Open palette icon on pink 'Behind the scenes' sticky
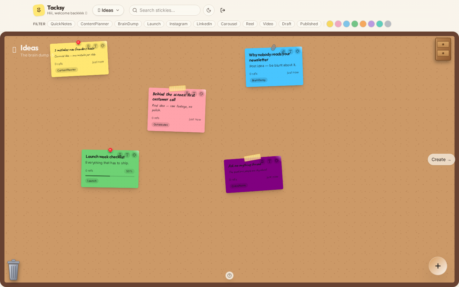459x287 pixels. pyautogui.click(x=201, y=94)
